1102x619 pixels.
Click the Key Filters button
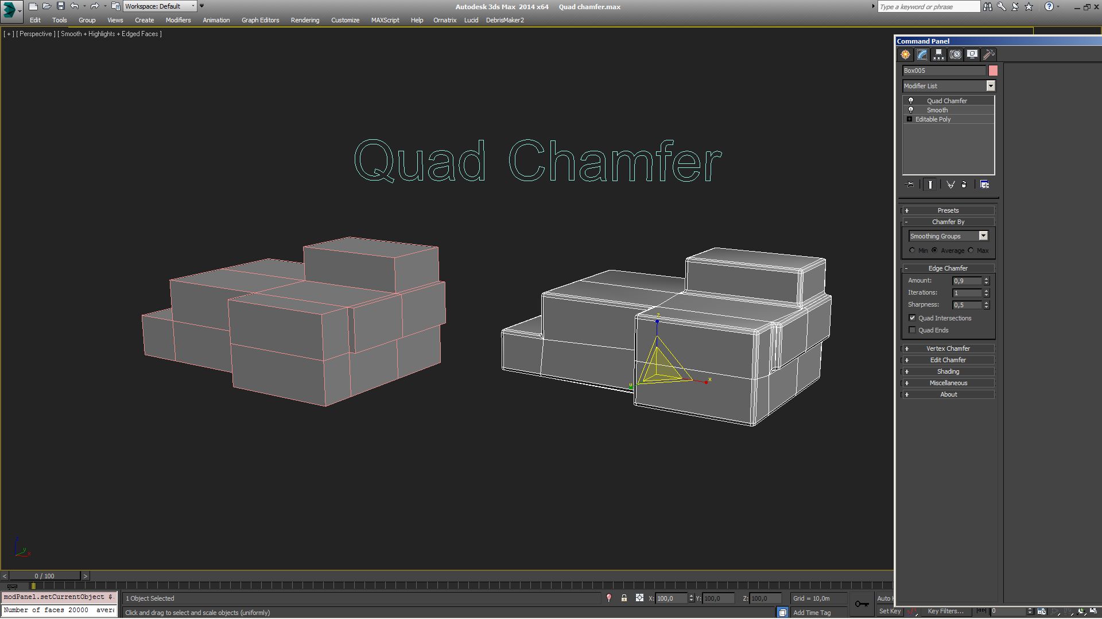pos(945,611)
